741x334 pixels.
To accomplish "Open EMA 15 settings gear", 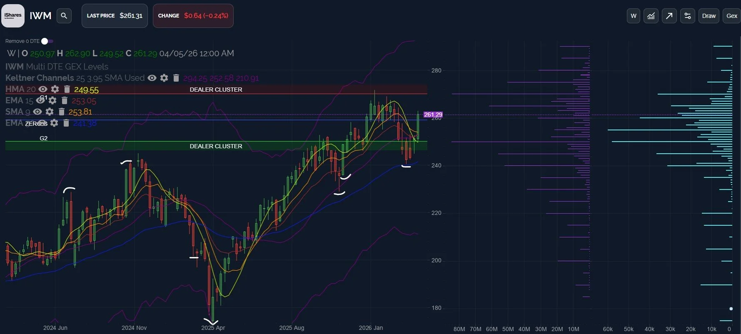I will point(52,100).
